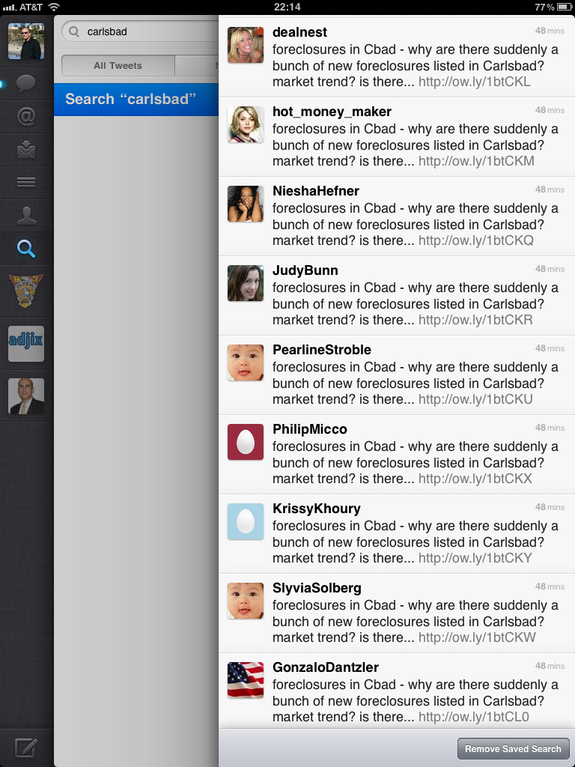This screenshot has width=575, height=767.
Task: Open the Timeline speech bubble icon
Action: click(26, 83)
